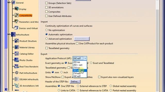Image resolution: width=165 pixels, height=92 pixels.
Task: Choose 203 iso from dropdown list
Action: [80, 62]
